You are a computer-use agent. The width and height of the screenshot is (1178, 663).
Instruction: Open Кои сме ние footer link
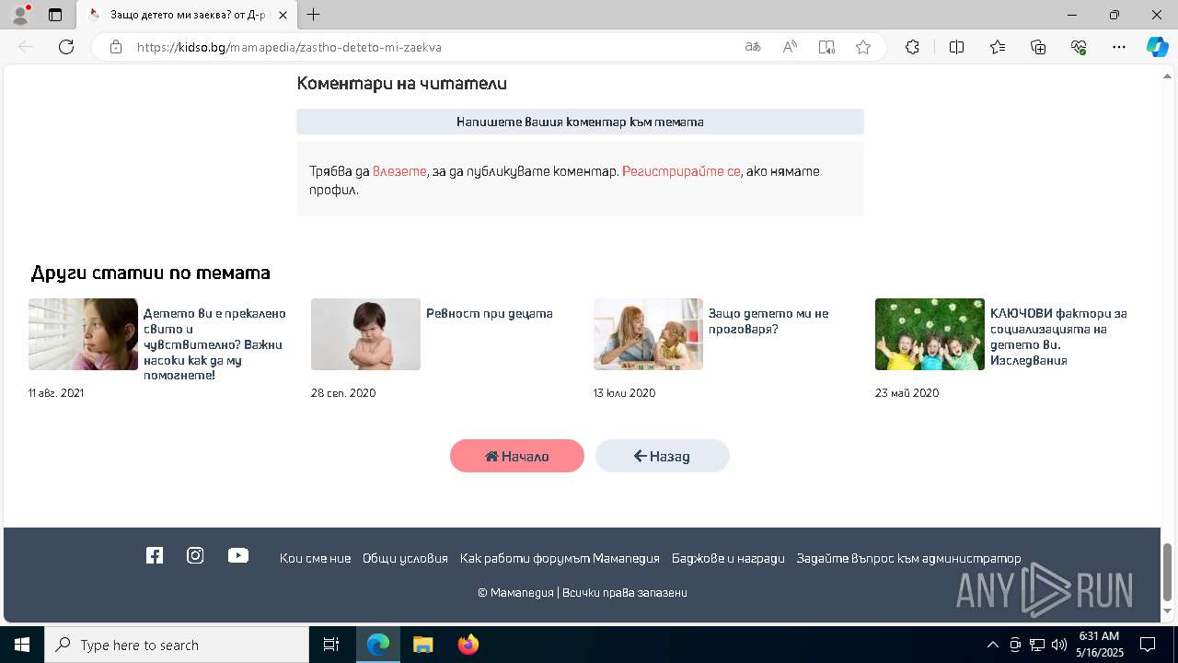315,558
